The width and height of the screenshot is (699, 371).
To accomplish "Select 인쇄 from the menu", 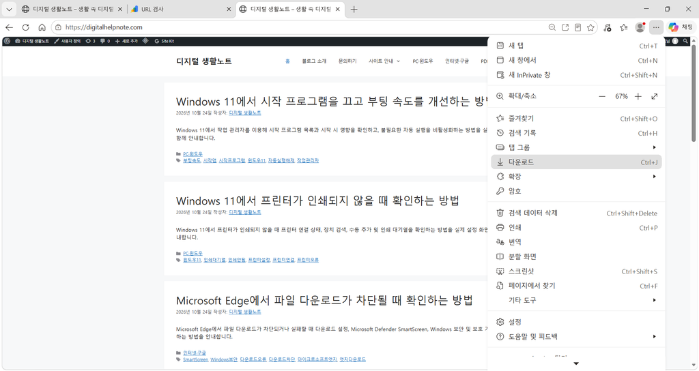I will tap(576, 228).
